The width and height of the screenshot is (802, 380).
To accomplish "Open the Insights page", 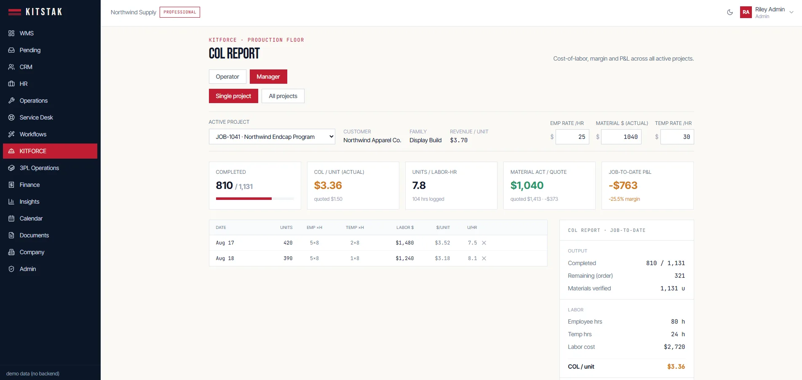I will (50, 202).
